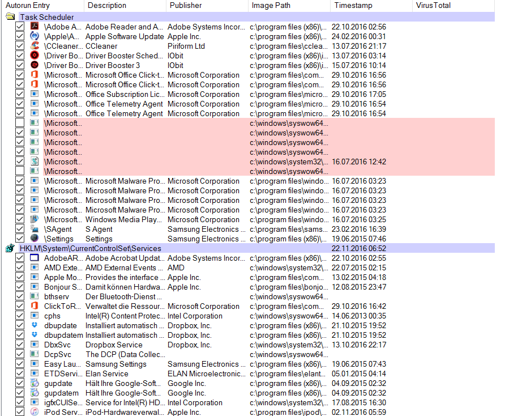Click the Adobe Reader task icon
The width and height of the screenshot is (505, 416).
coord(35,27)
